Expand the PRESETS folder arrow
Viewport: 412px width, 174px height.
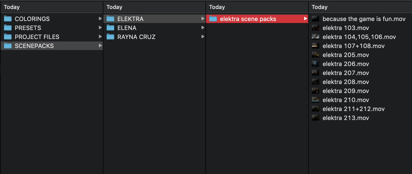coord(100,28)
